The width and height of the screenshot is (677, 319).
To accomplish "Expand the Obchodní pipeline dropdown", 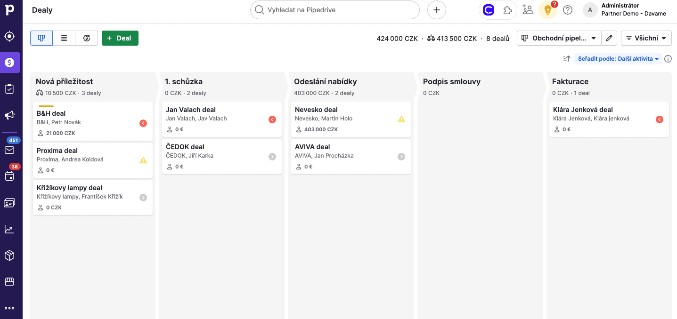I will pyautogui.click(x=559, y=38).
